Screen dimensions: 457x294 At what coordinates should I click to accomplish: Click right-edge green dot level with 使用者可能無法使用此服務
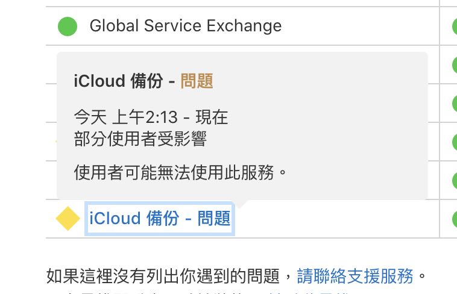pyautogui.click(x=455, y=180)
